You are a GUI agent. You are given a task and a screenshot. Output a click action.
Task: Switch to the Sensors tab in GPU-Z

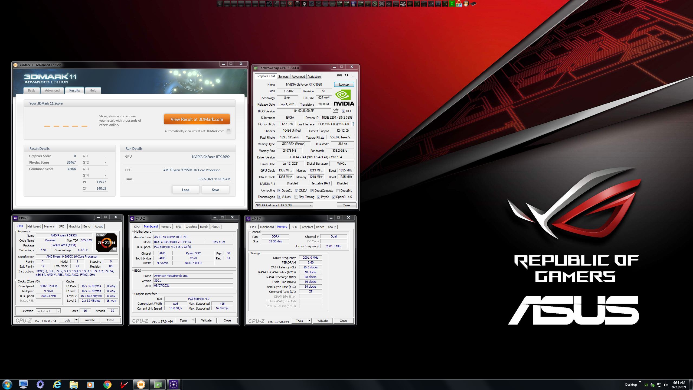283,77
